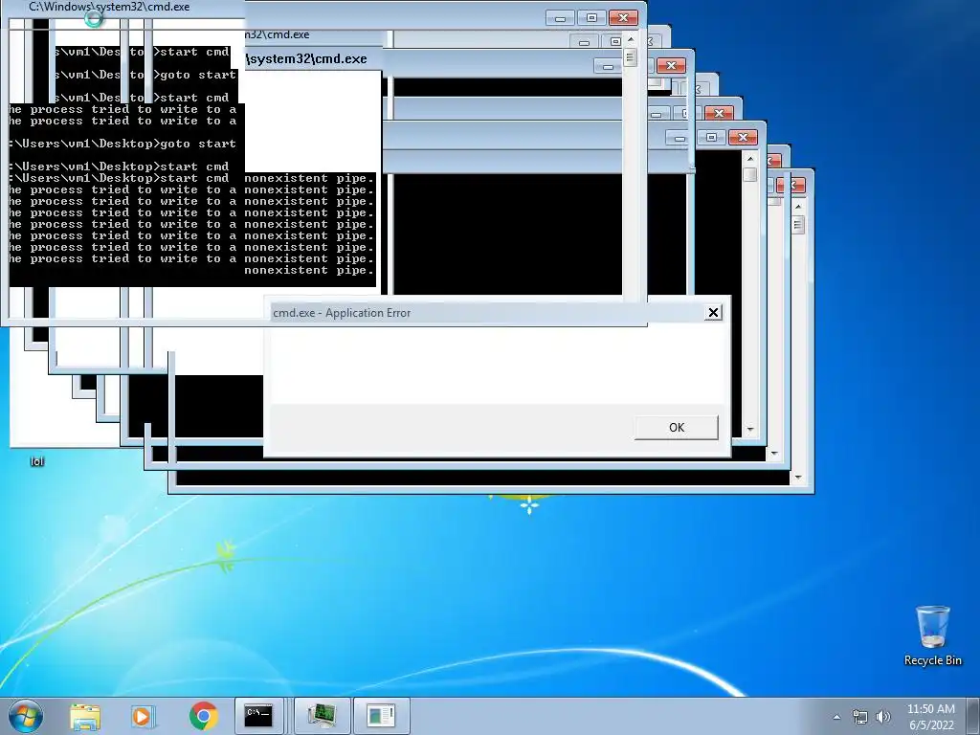Minimize the frontmost cmd.exe window

pos(560,18)
